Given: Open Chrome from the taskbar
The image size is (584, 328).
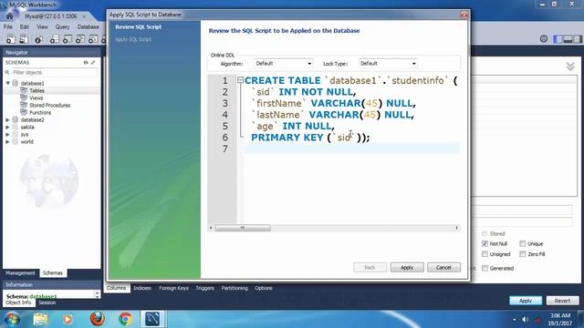Looking at the screenshot, I should pyautogui.click(x=125, y=319).
